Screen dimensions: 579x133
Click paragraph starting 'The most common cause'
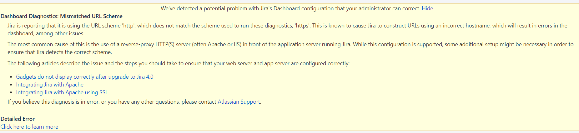[290, 48]
